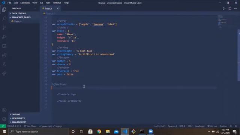240x135 pixels.
Task: Click the Cortana circle on taskbar
Action: point(73,132)
